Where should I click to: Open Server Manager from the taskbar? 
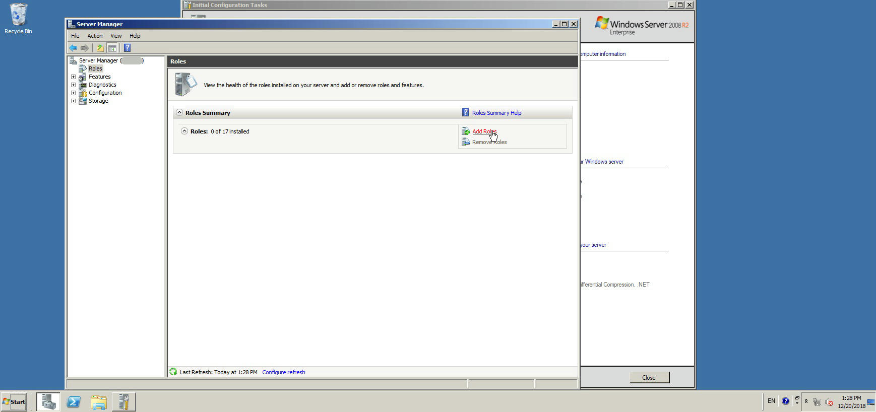click(48, 401)
